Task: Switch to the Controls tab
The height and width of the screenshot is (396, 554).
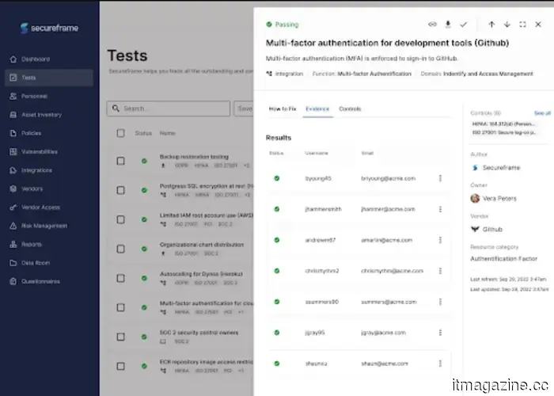Action: [x=350, y=109]
